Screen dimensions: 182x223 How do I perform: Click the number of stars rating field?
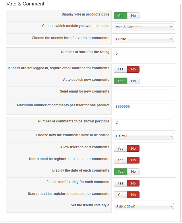pyautogui.click(x=142, y=53)
